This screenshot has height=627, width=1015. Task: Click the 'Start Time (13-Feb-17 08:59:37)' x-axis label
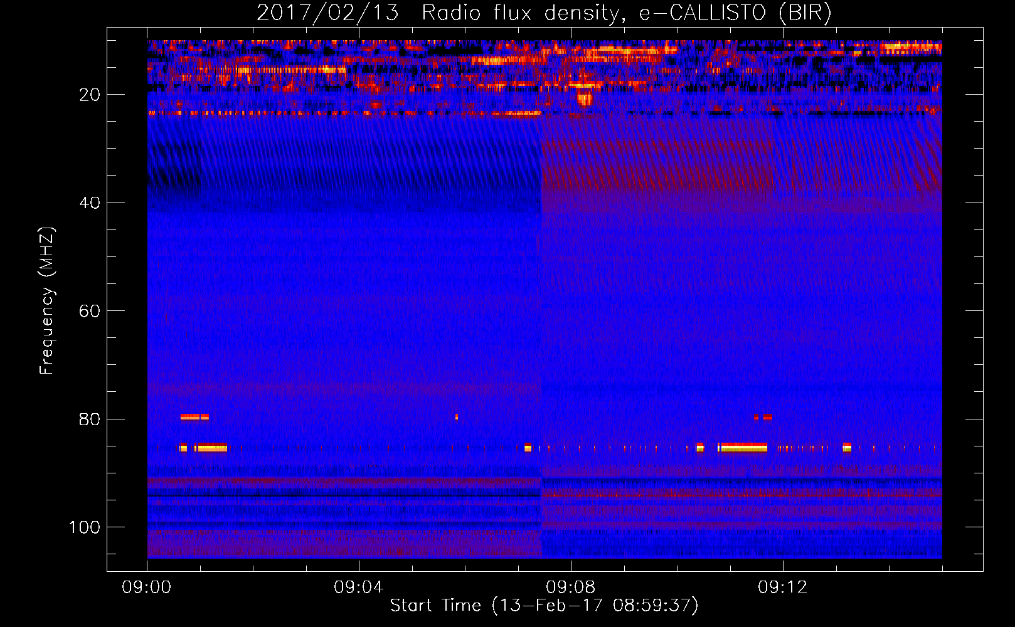[544, 606]
